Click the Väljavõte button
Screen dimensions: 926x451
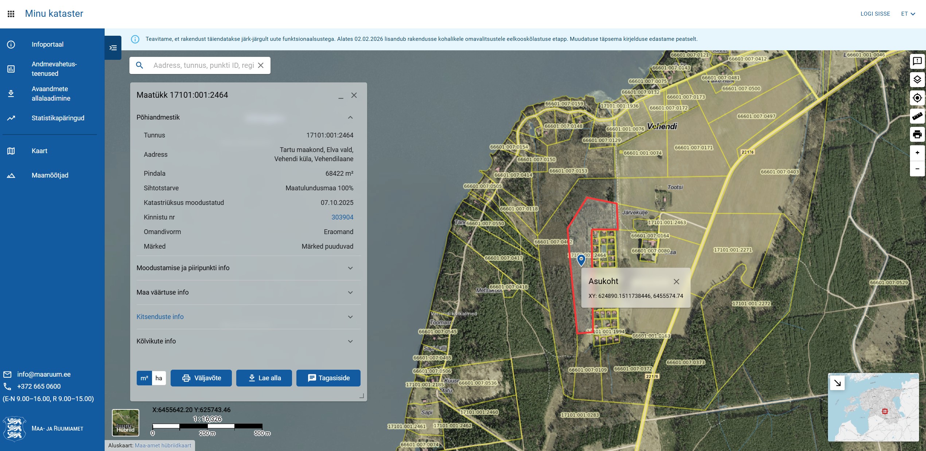click(x=201, y=378)
